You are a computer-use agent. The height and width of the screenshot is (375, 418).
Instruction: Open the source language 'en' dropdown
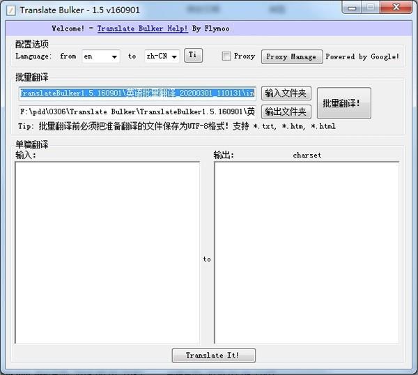[x=101, y=56]
